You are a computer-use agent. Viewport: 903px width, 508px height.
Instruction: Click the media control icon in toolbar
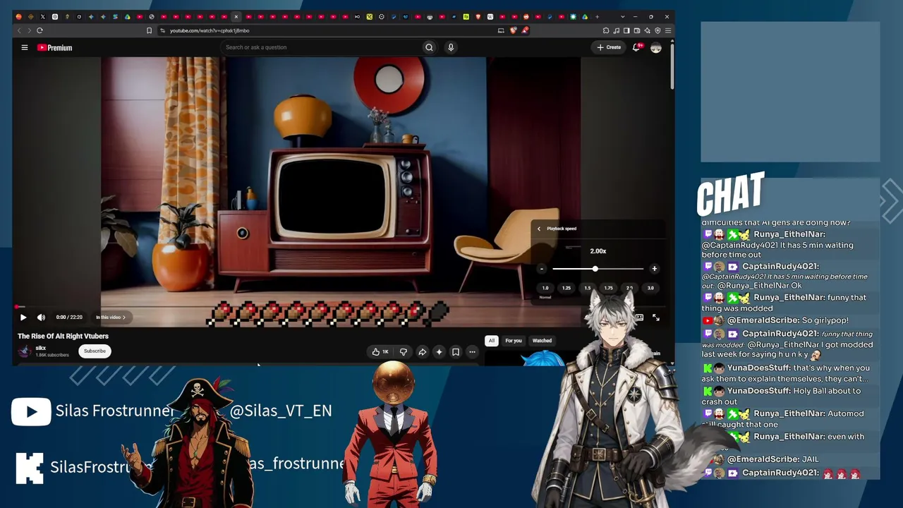[x=616, y=30]
